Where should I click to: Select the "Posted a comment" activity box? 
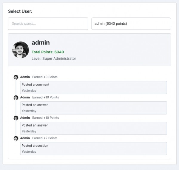point(93,87)
